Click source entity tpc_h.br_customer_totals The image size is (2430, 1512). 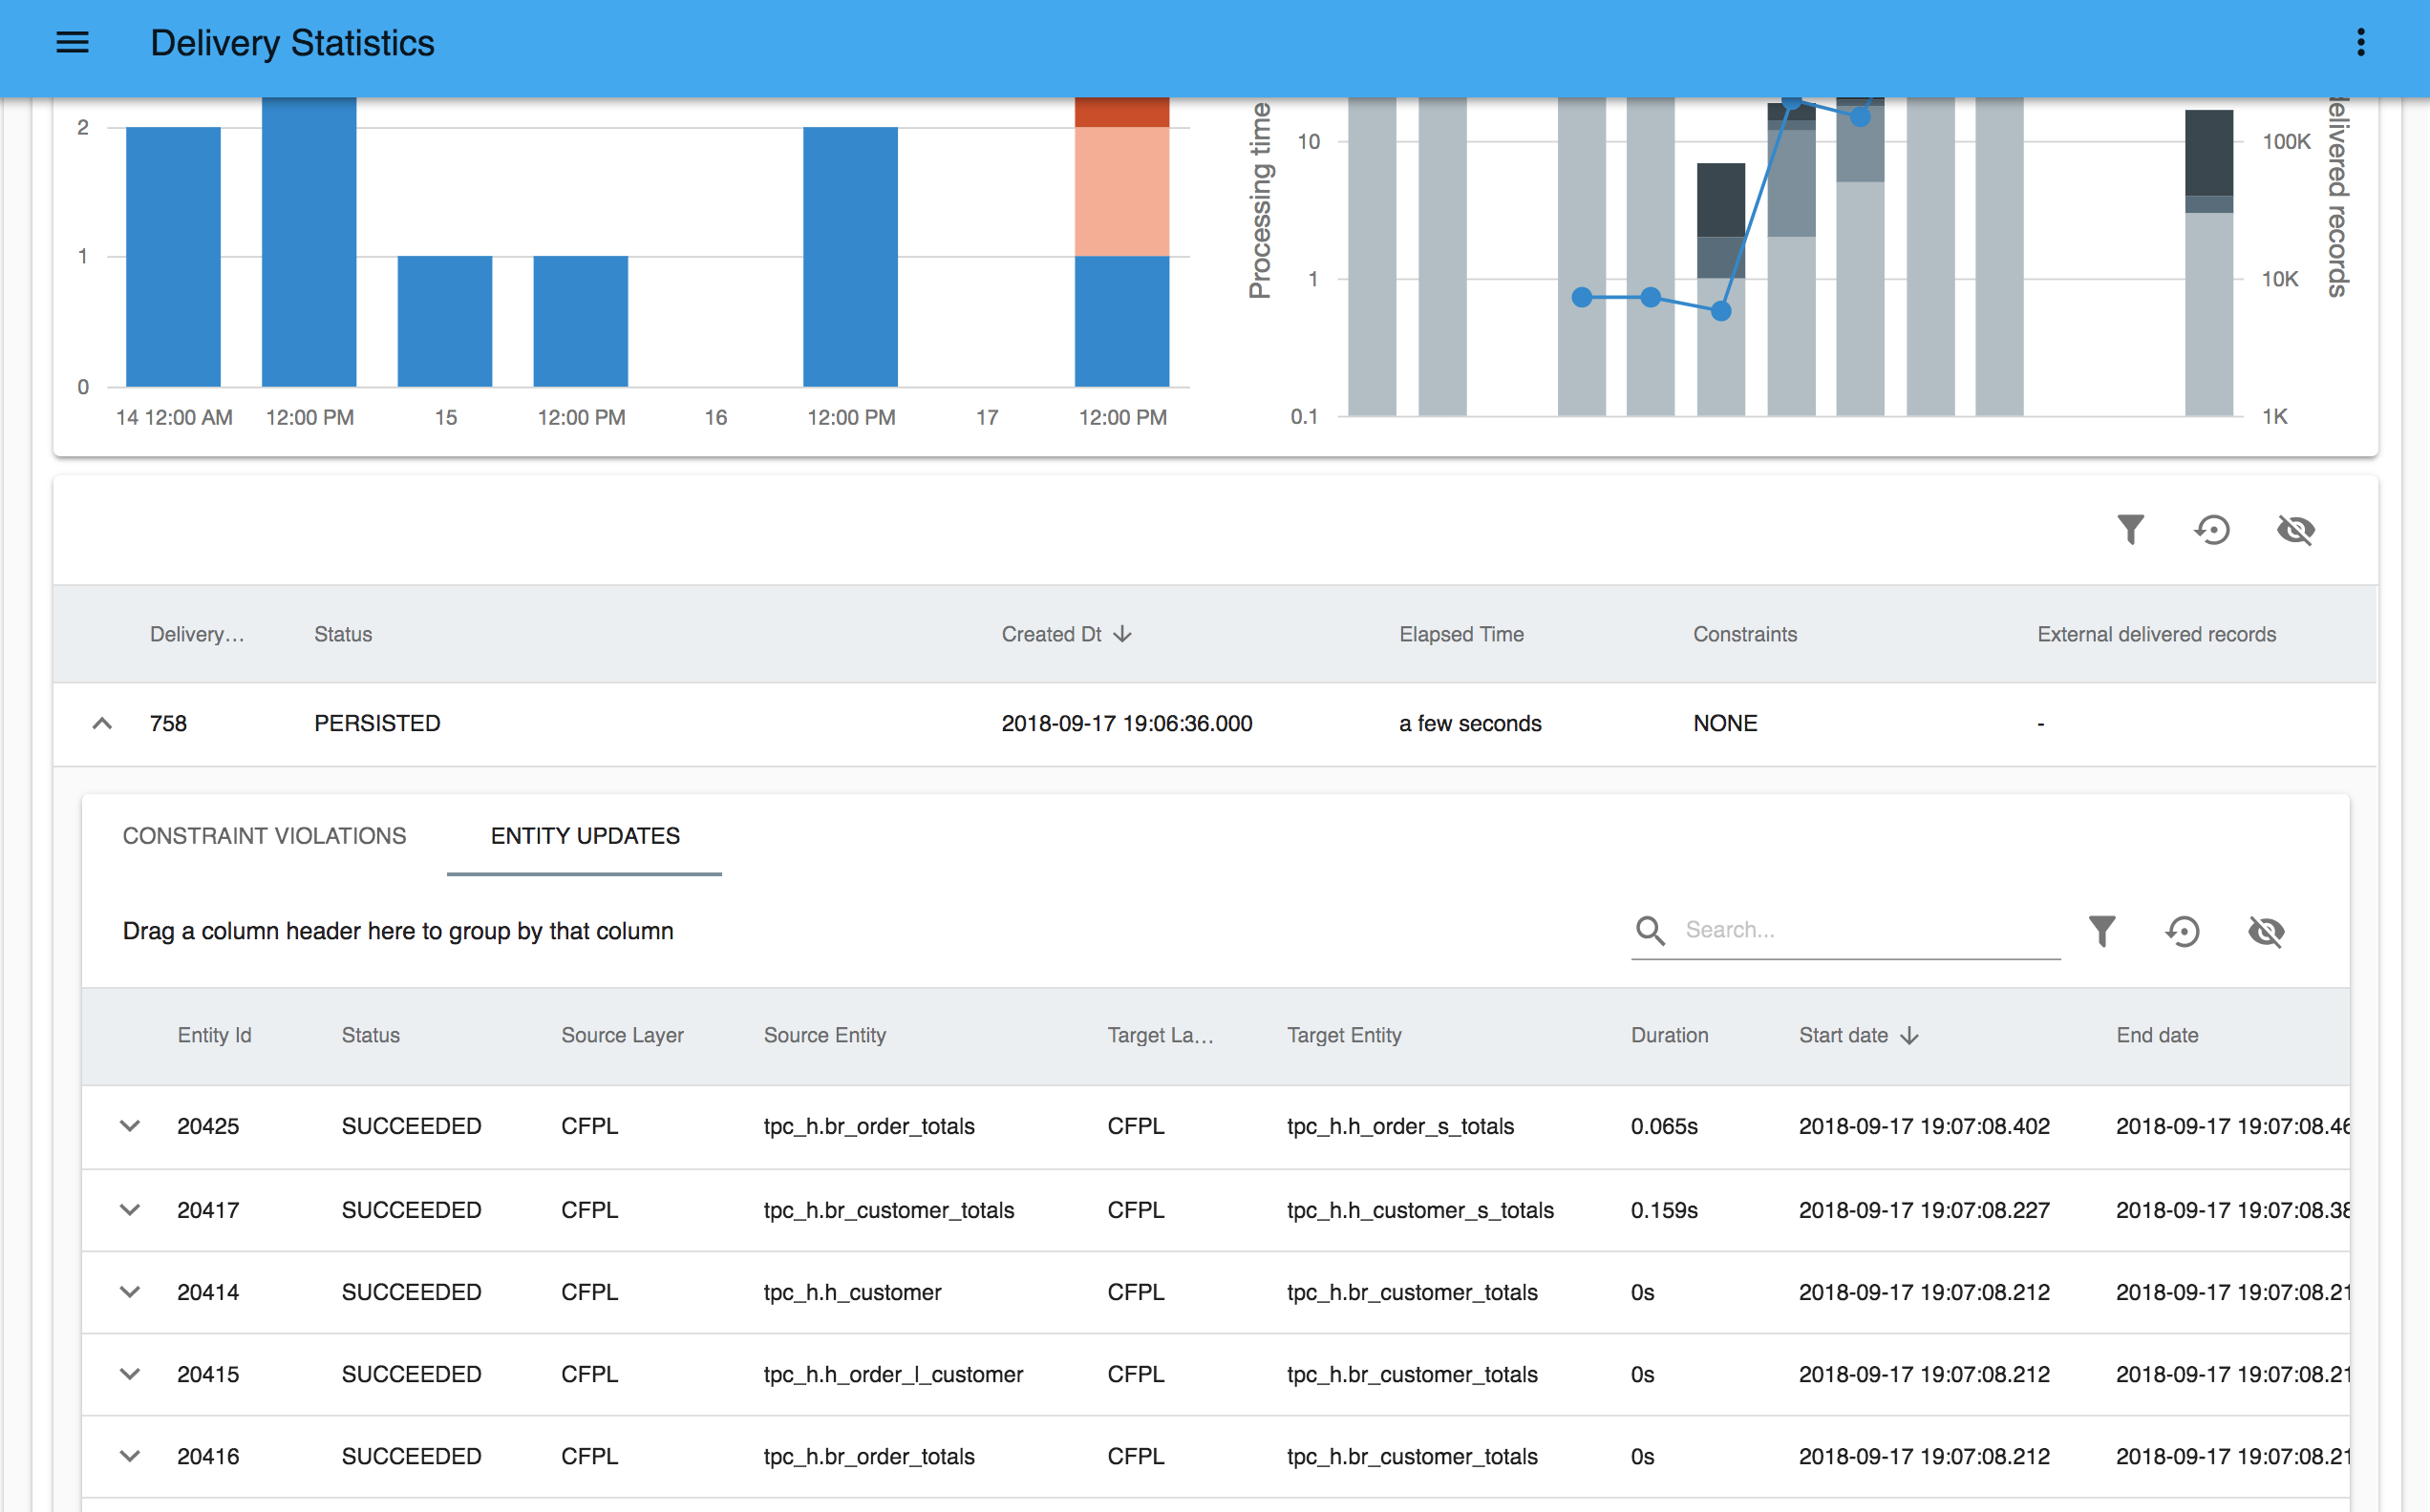point(888,1210)
